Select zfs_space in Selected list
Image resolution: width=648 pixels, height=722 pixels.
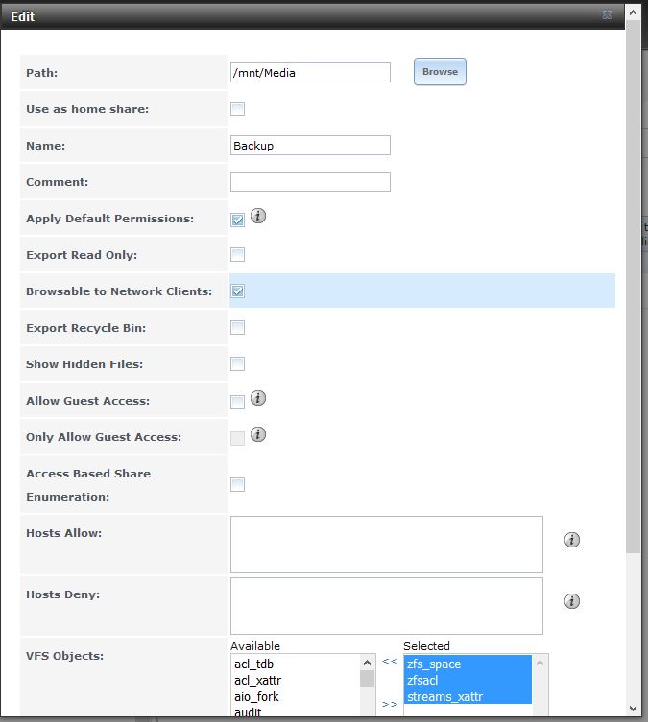(468, 664)
